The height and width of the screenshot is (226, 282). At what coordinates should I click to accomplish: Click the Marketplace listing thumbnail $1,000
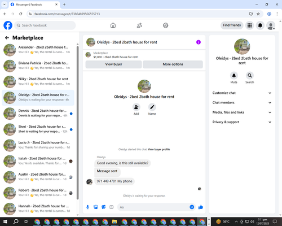(x=88, y=55)
